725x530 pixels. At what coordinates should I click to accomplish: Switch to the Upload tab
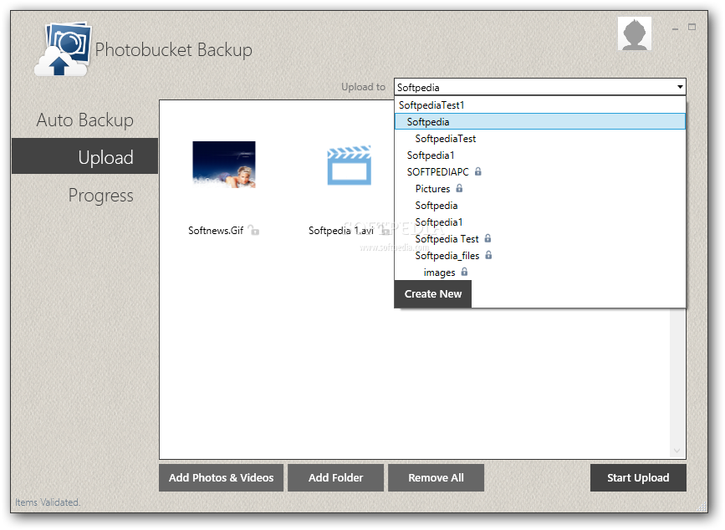[85, 156]
